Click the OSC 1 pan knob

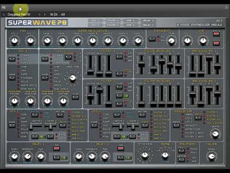click(15, 41)
